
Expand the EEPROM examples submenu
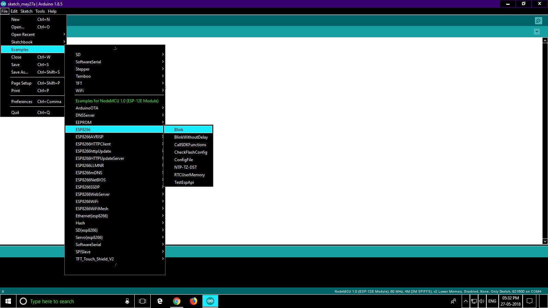coord(115,123)
